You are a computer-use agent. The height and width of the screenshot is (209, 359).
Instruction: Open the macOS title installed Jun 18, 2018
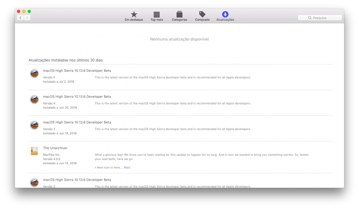[x=77, y=122]
